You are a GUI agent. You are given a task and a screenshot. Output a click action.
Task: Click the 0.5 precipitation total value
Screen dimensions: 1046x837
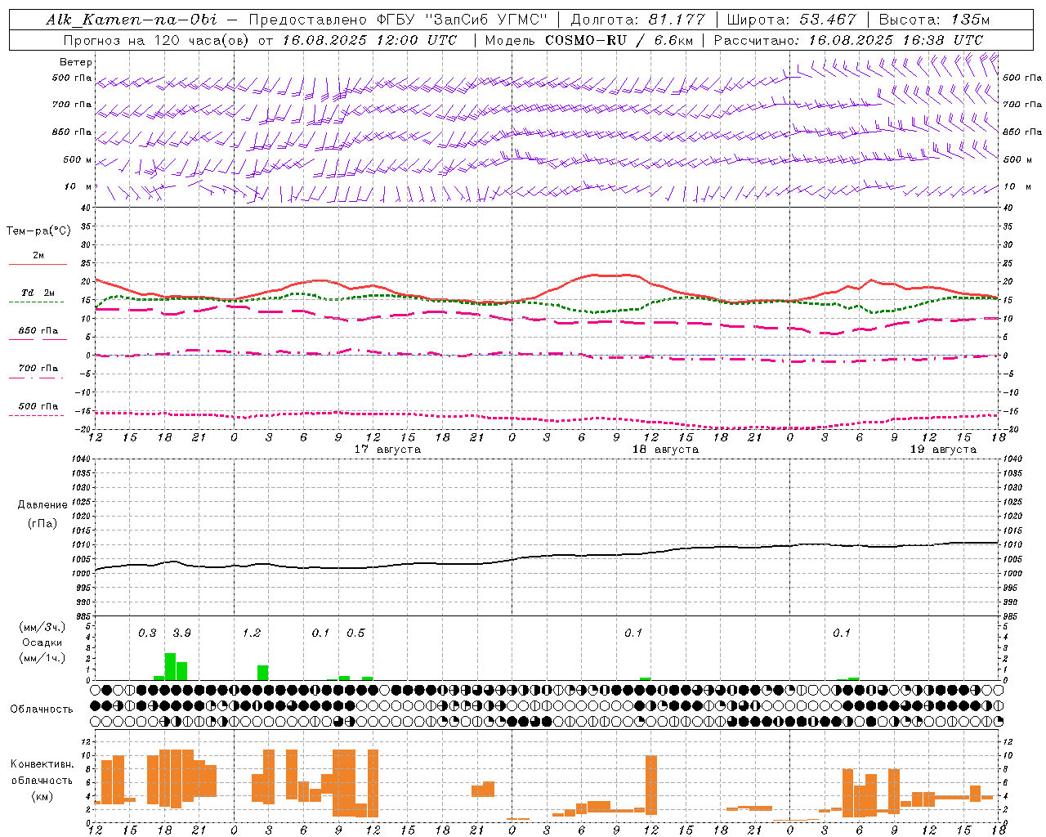point(355,633)
